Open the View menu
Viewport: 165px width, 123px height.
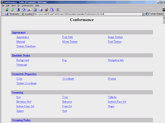point(13,5)
